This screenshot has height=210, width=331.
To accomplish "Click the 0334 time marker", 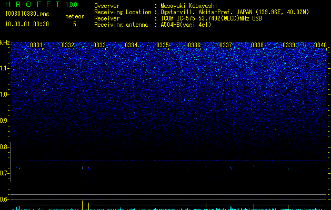I will point(131,45).
